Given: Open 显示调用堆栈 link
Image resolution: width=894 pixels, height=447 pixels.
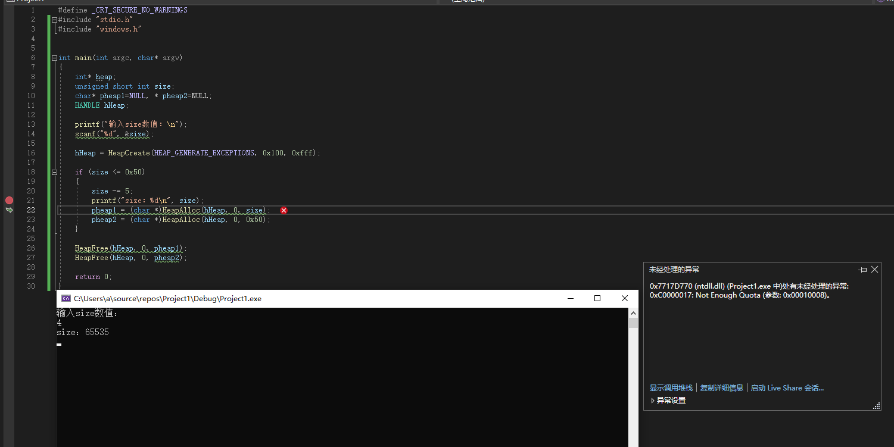Looking at the screenshot, I should coord(671,388).
